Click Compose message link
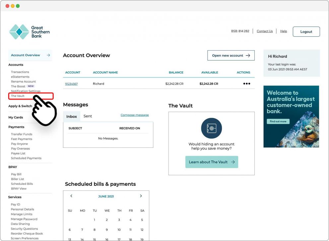The image size is (329, 241). (x=135, y=115)
